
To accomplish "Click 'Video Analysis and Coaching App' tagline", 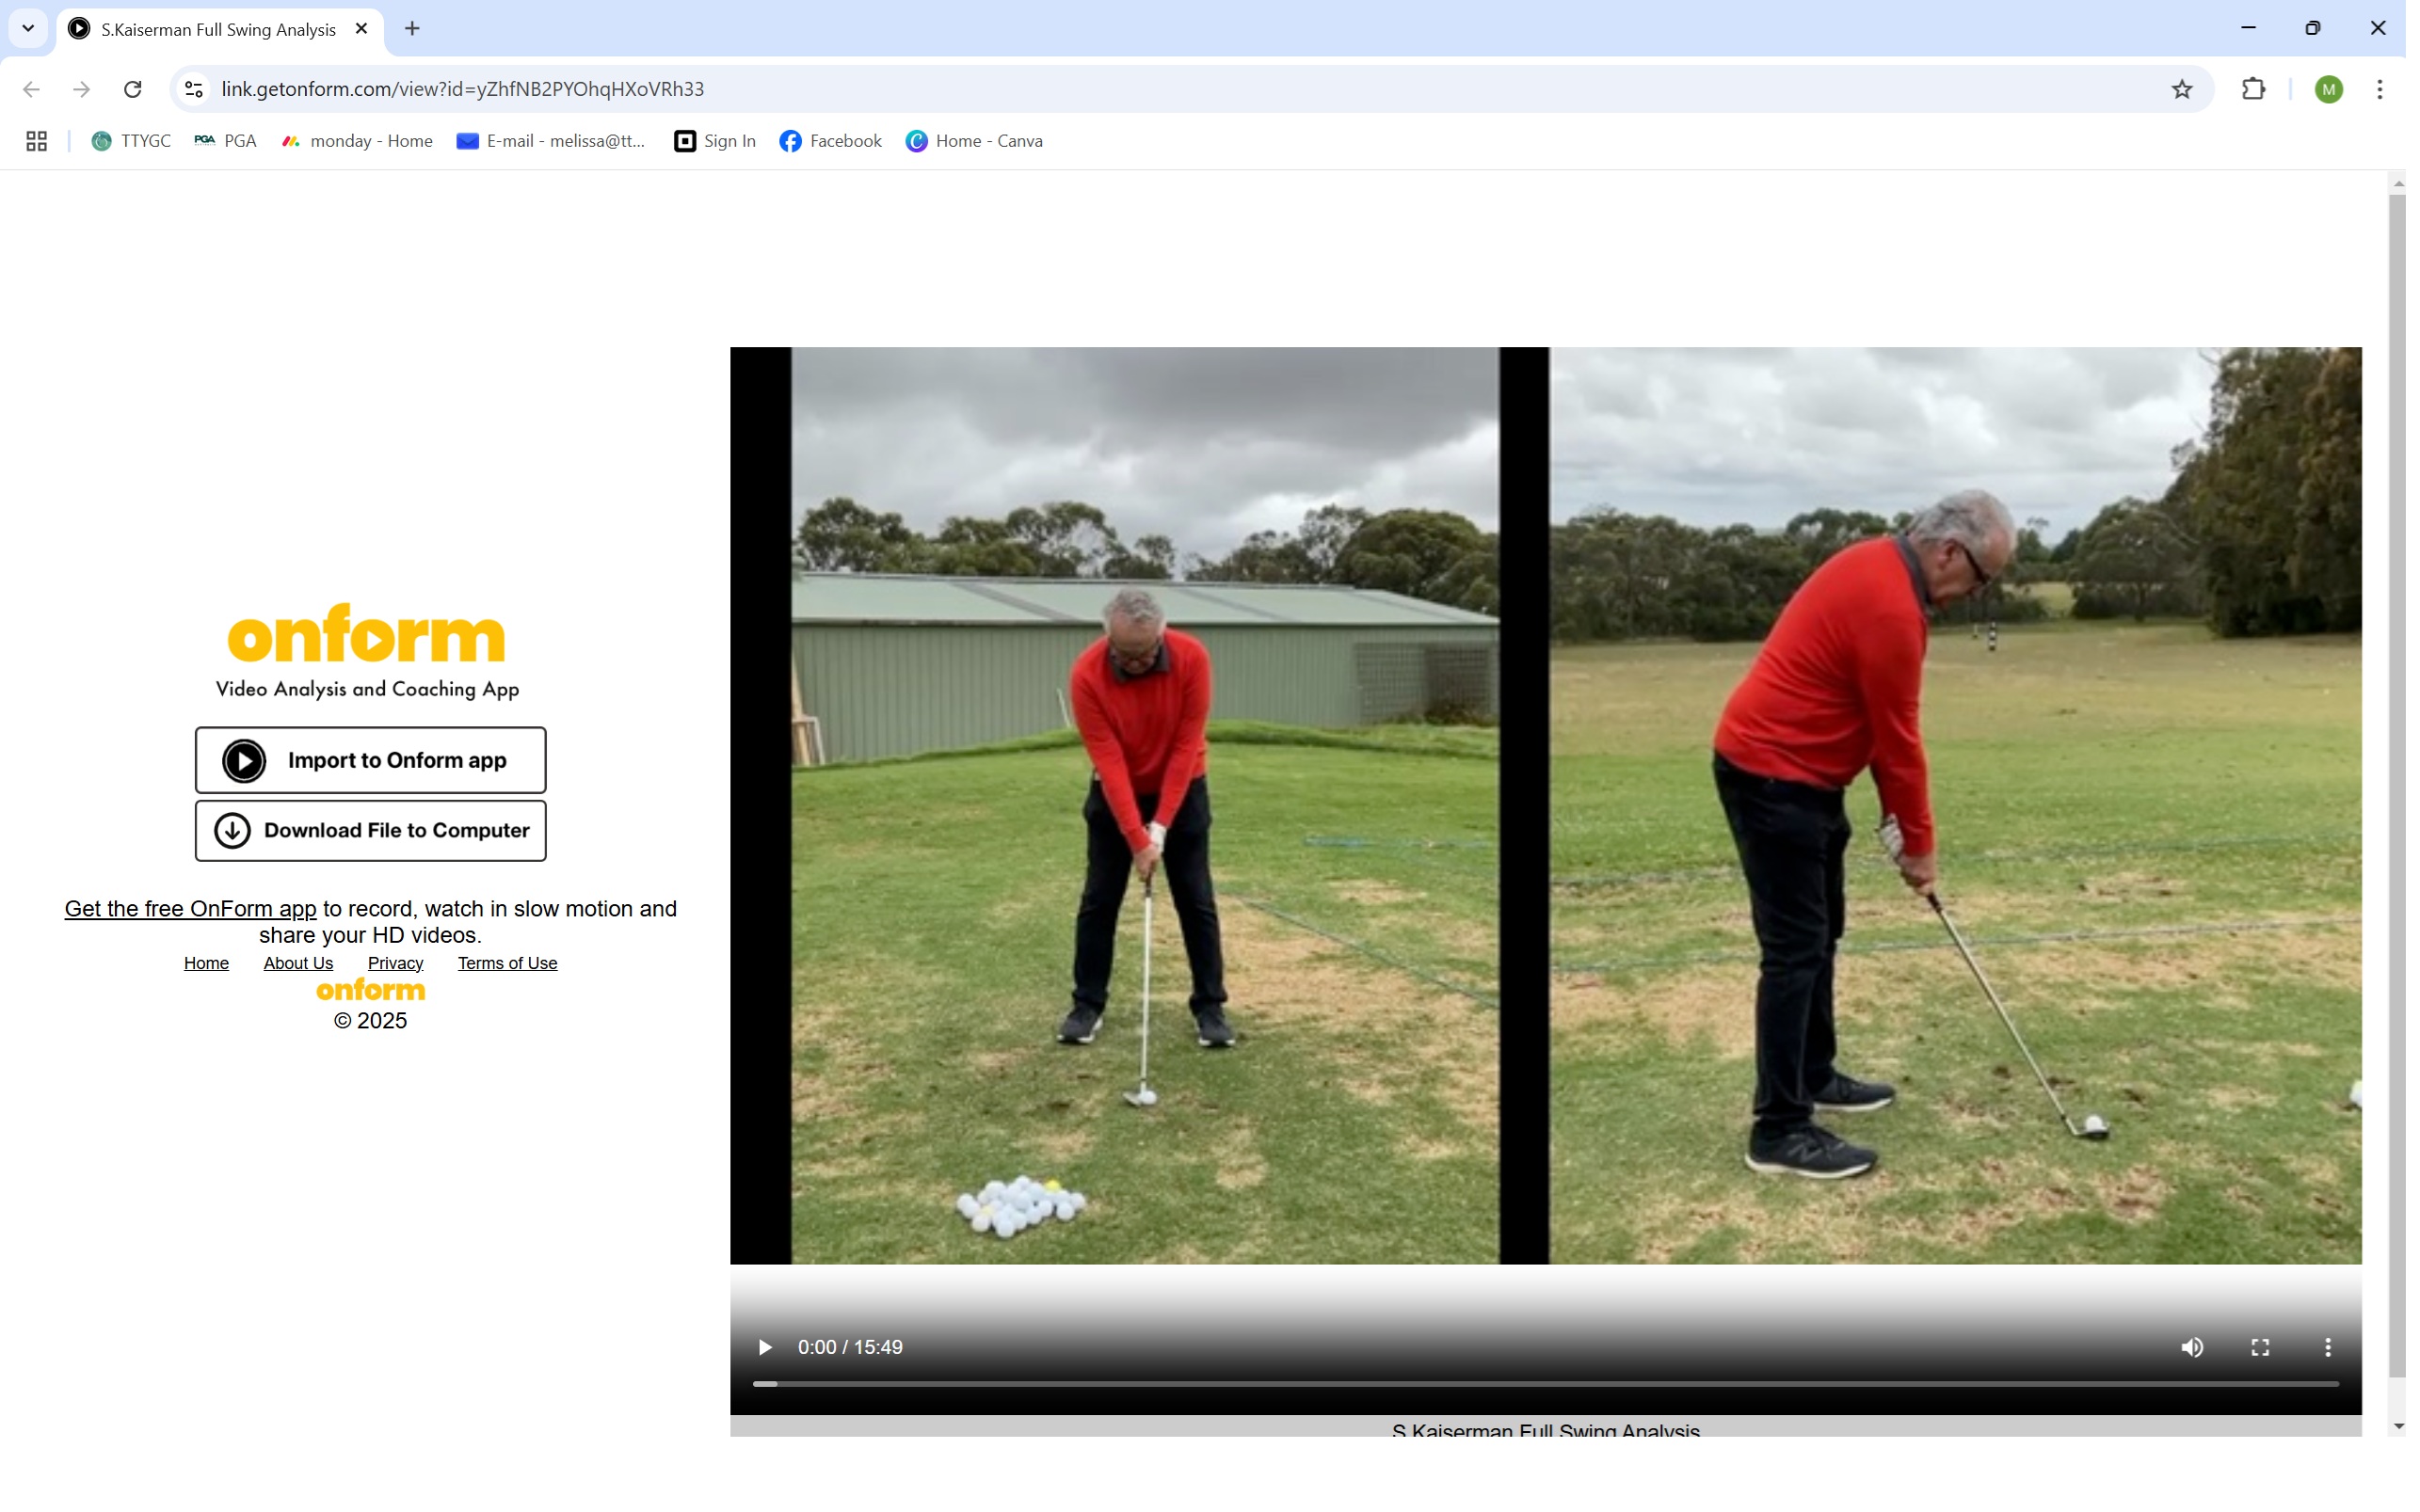I will tap(367, 689).
